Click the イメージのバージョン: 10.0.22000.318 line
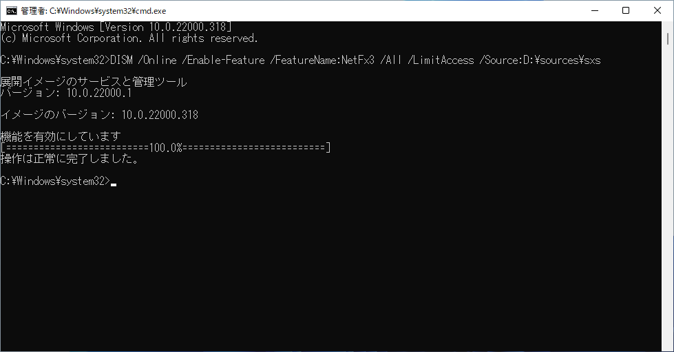The height and width of the screenshot is (352, 674). pos(99,115)
